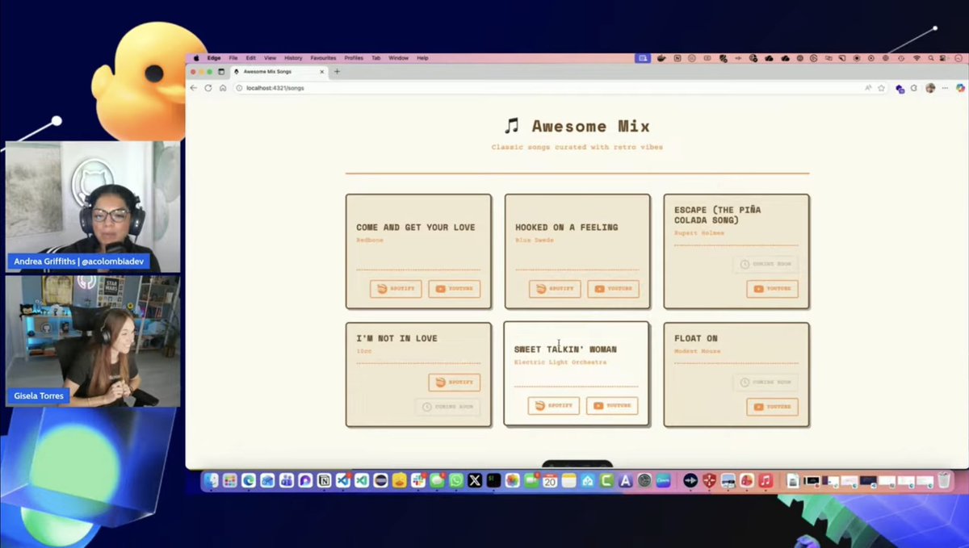This screenshot has width=969, height=548.
Task: Open Launchpad from the Dock
Action: click(229, 480)
